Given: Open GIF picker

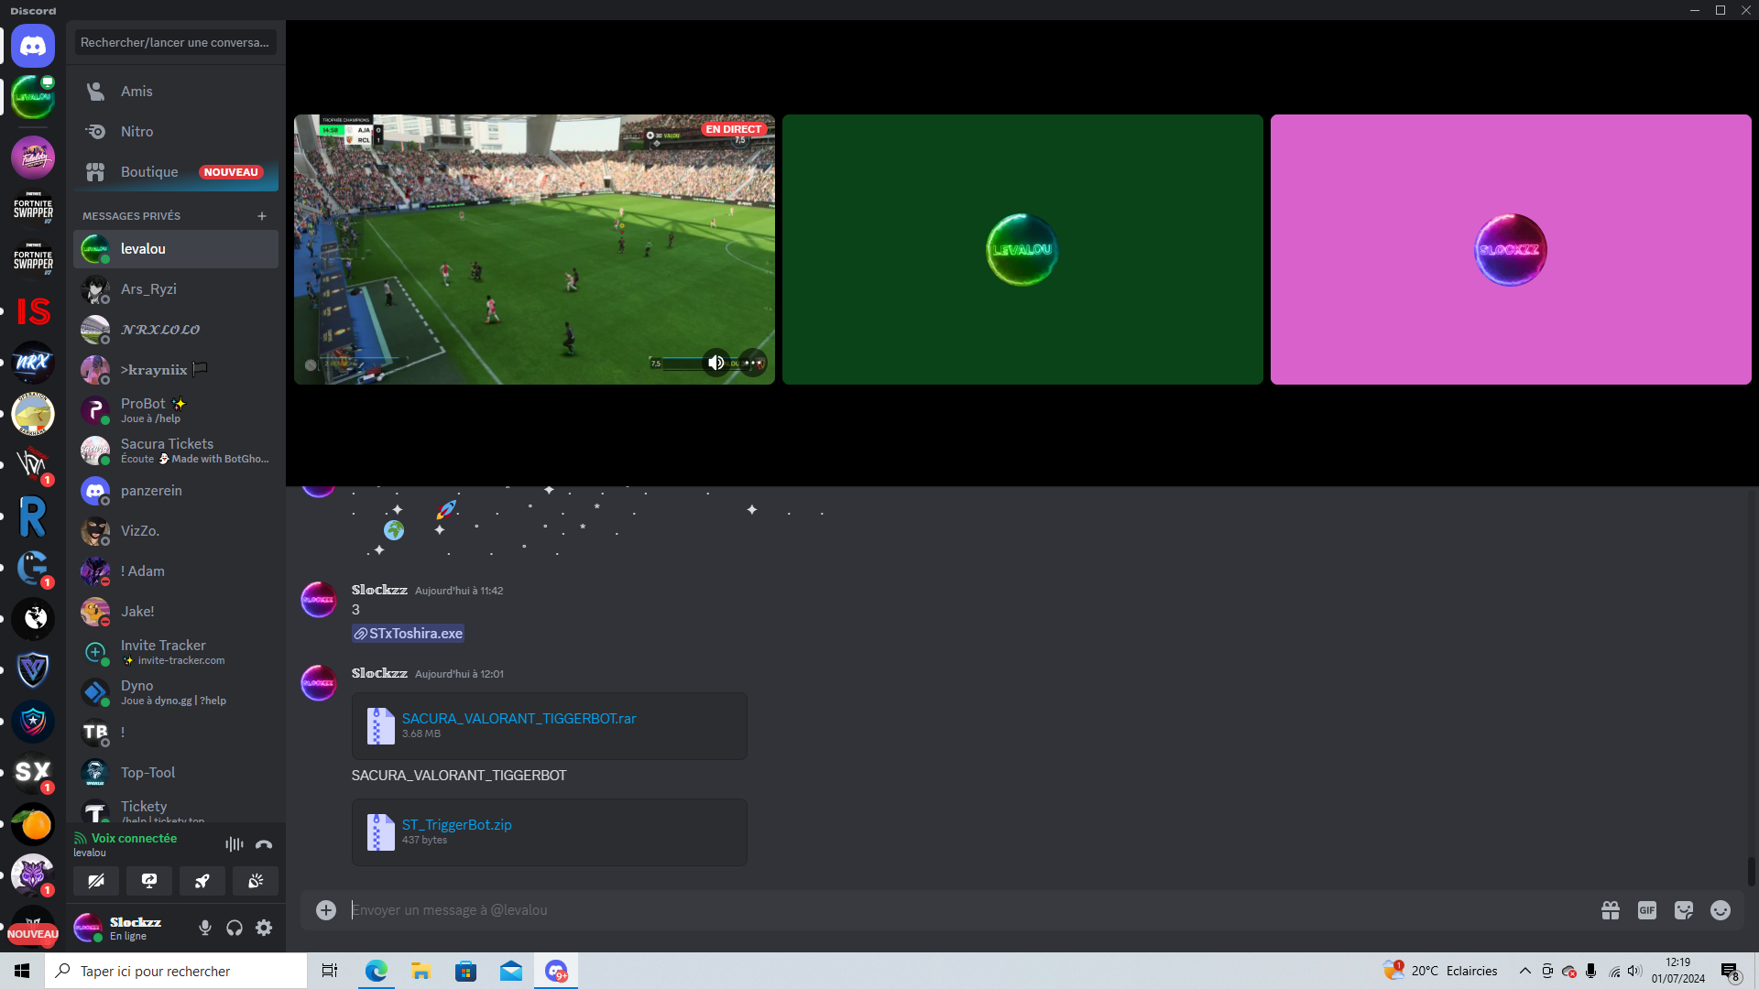Looking at the screenshot, I should point(1647,910).
